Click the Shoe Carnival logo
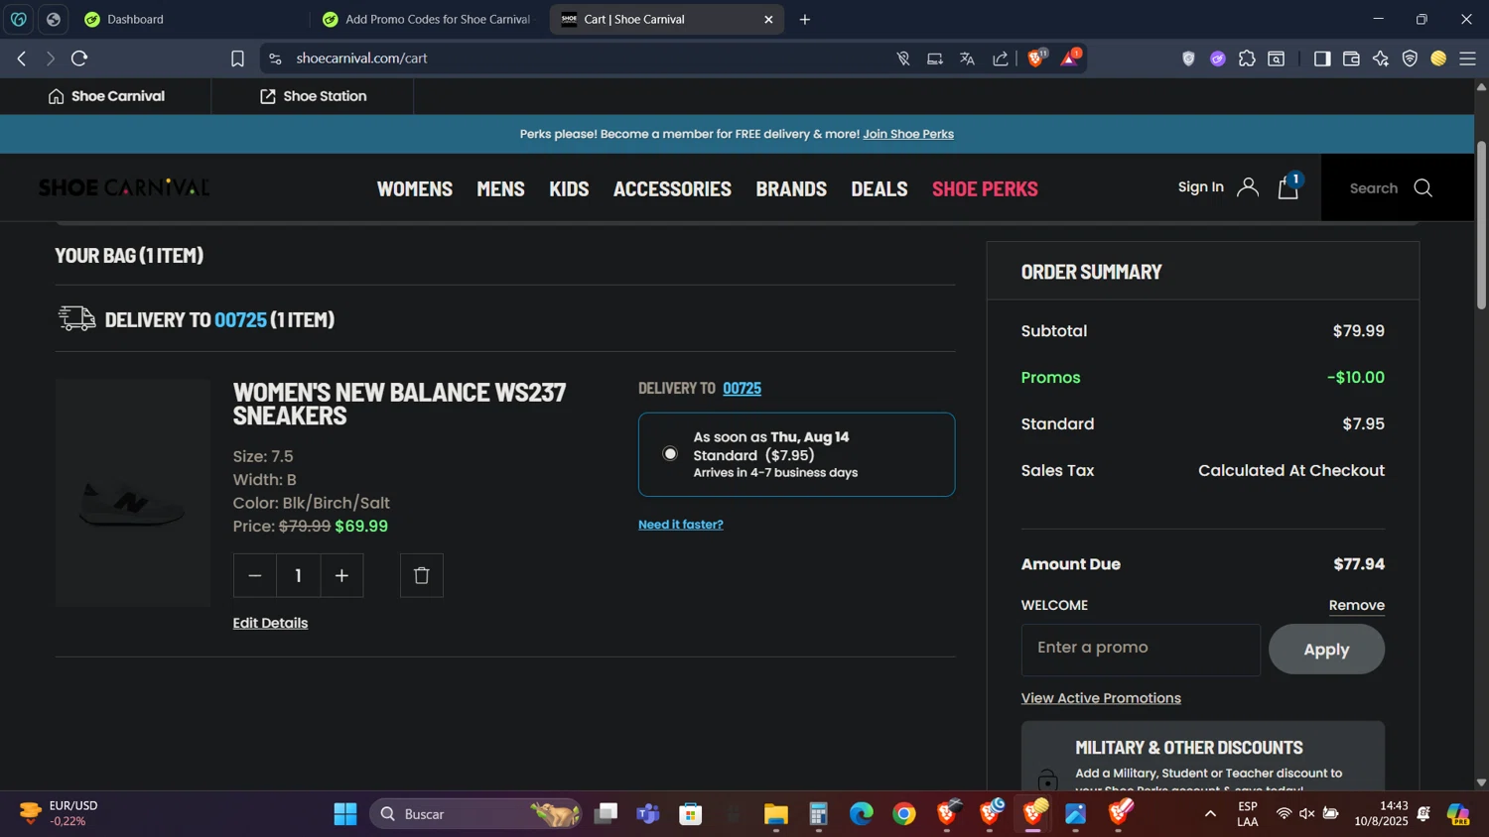1489x837 pixels. point(124,187)
